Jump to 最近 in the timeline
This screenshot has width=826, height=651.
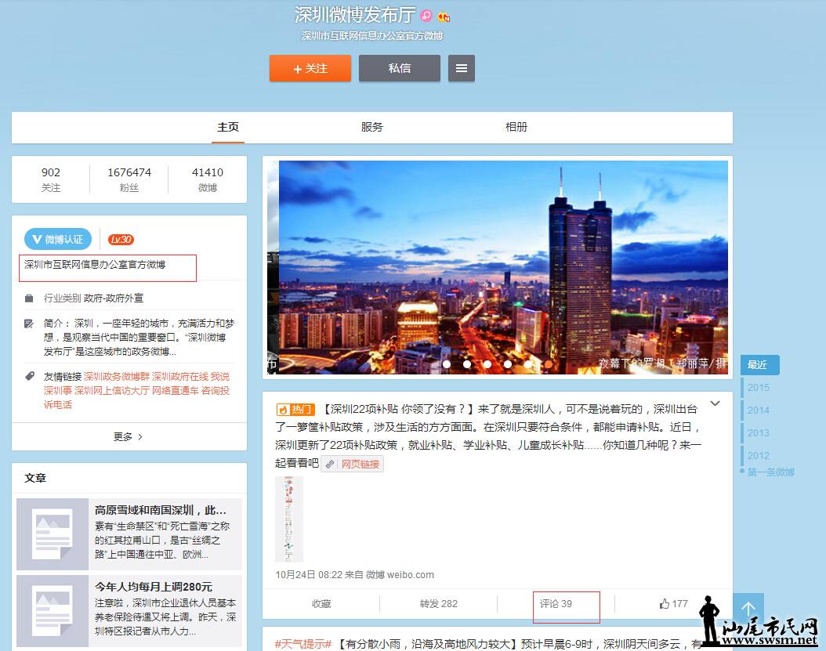pyautogui.click(x=759, y=364)
